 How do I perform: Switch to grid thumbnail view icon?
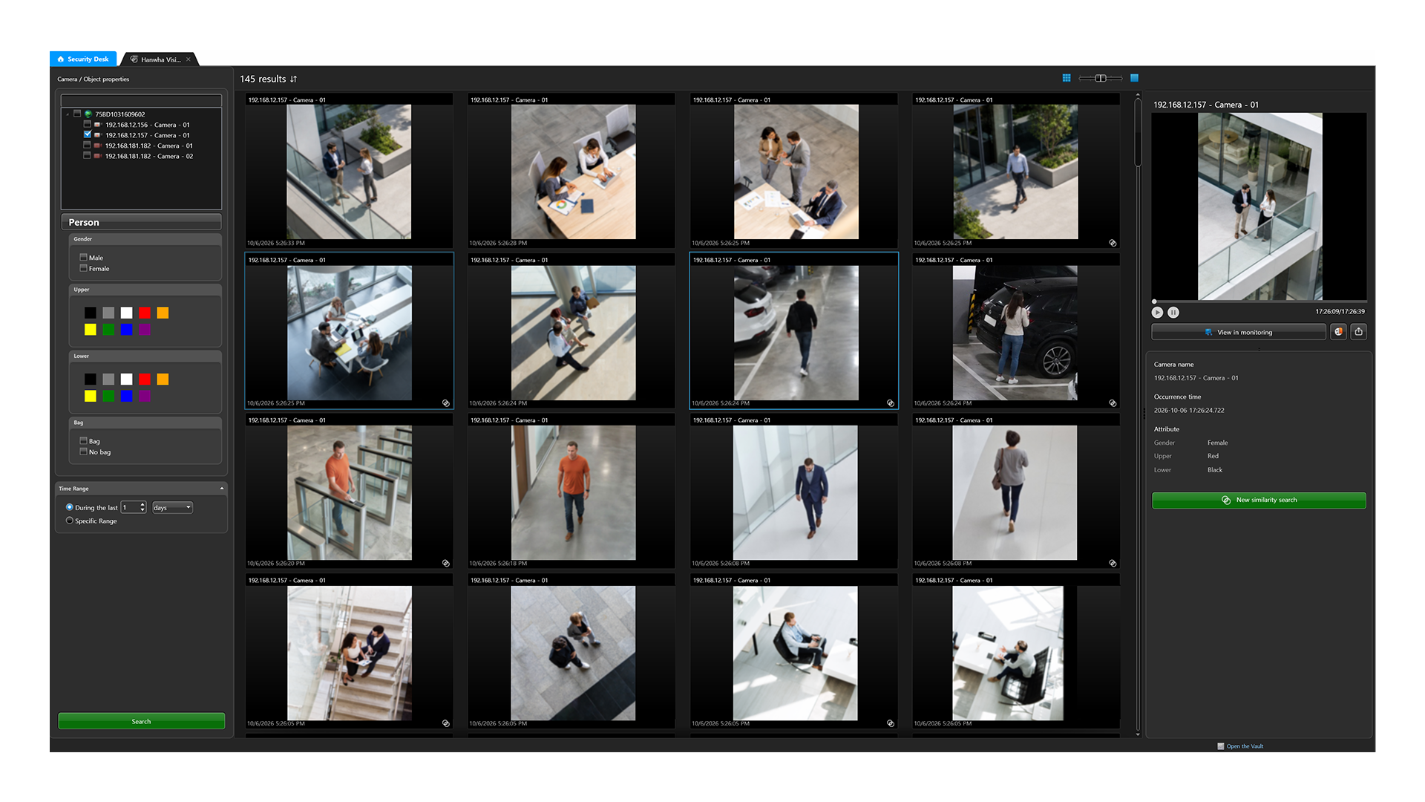[x=1067, y=78]
